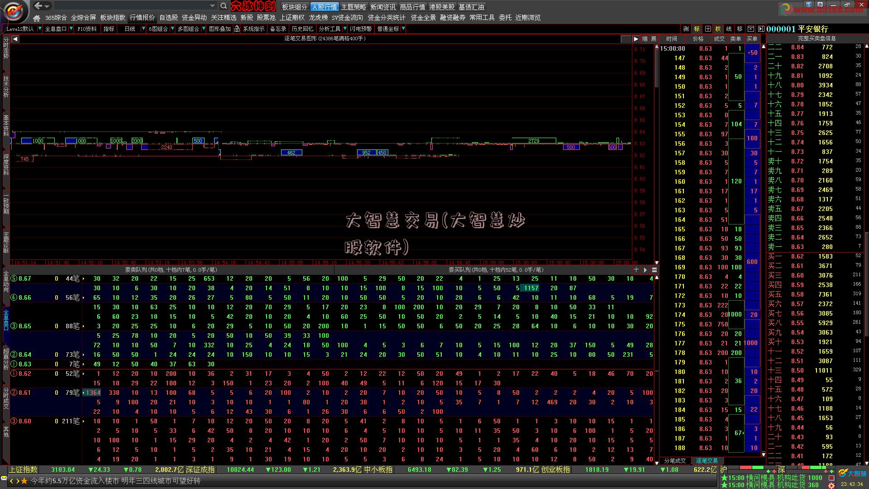Toggle the 权 rights-adjustment icon

coord(718,29)
